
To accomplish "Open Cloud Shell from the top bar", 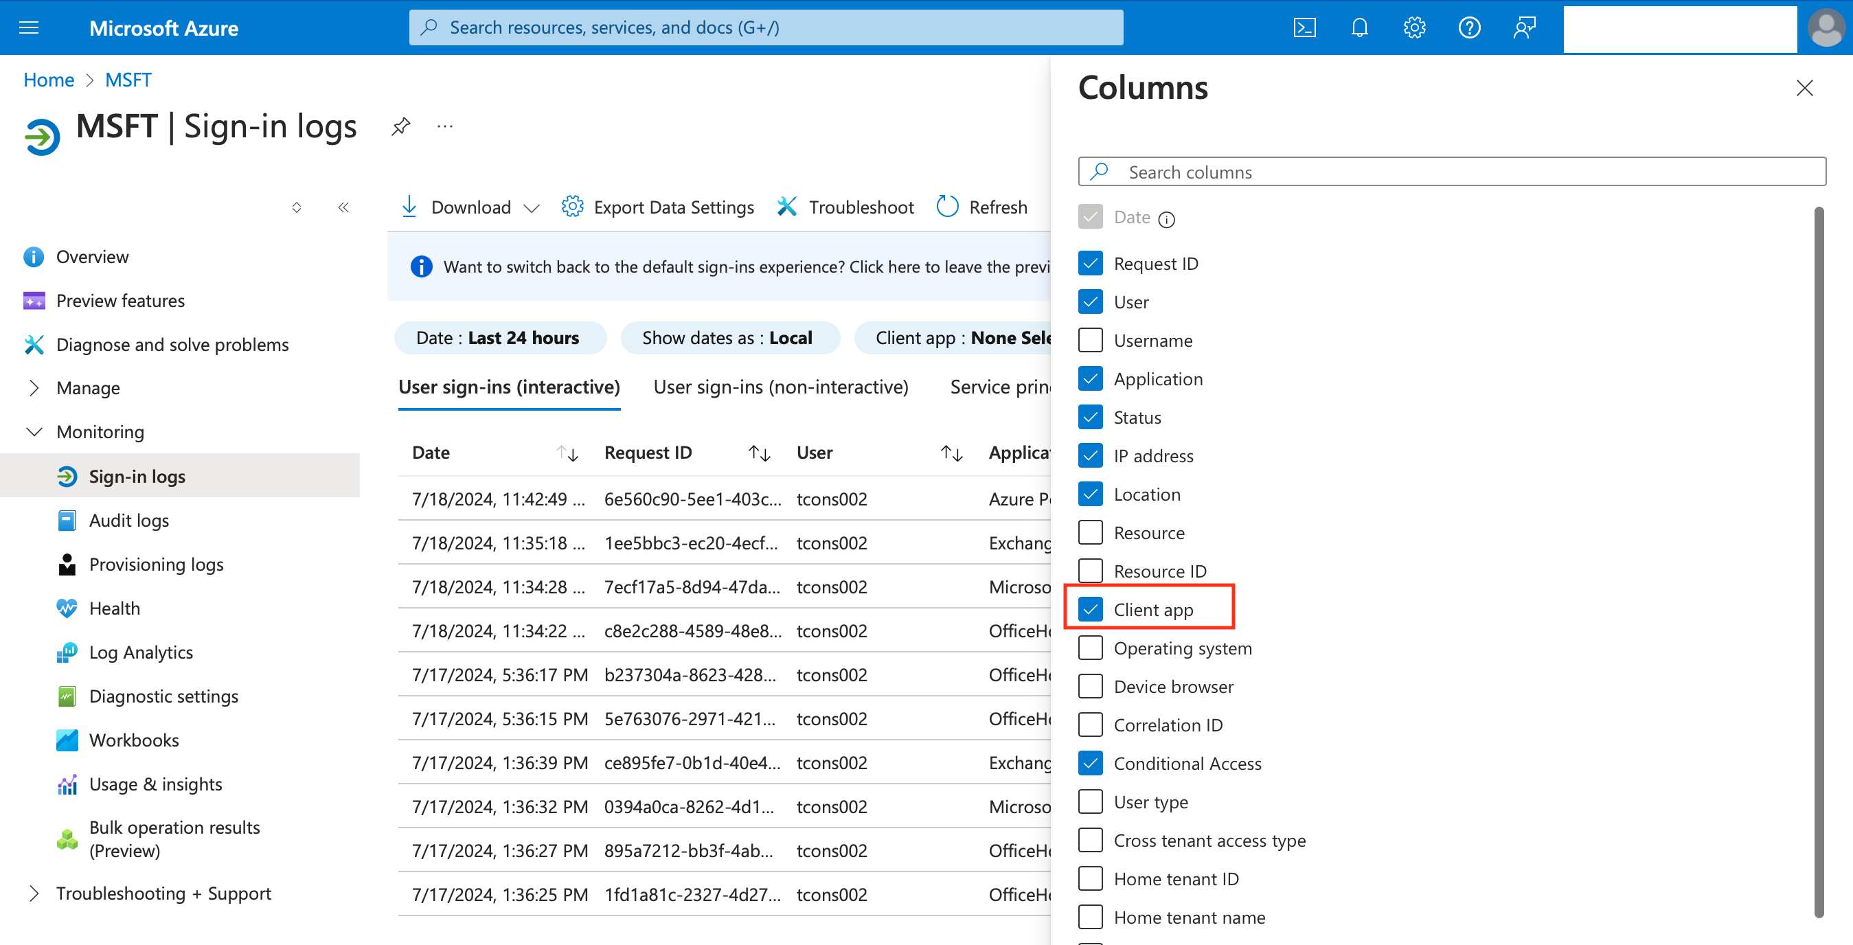I will (x=1304, y=27).
